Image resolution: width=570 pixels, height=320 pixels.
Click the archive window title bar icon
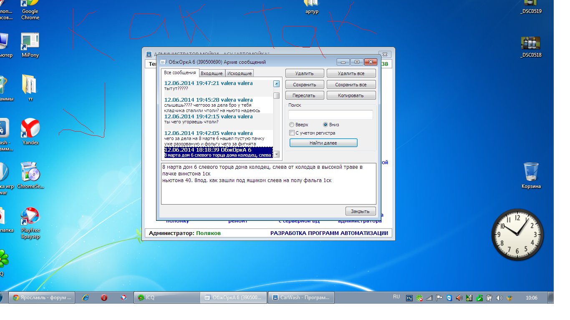coord(163,62)
